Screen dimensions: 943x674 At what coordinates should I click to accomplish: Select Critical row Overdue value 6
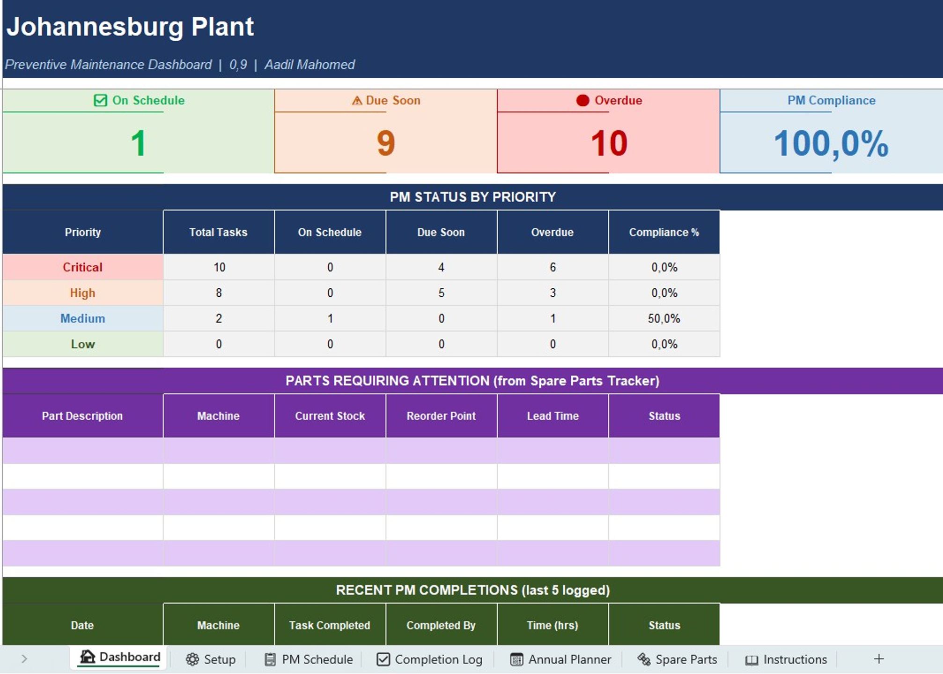point(553,267)
